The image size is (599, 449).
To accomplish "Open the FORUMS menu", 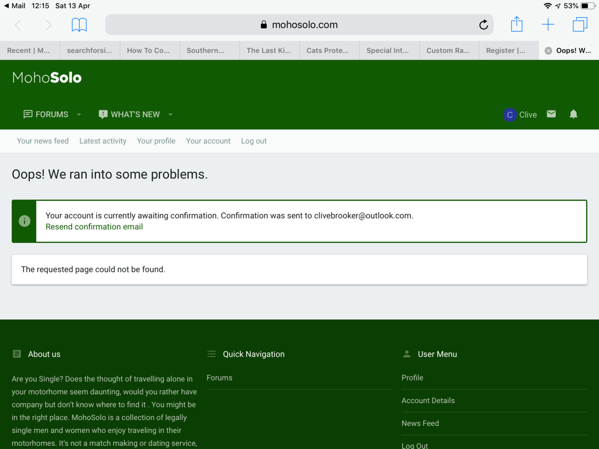I will 52,114.
